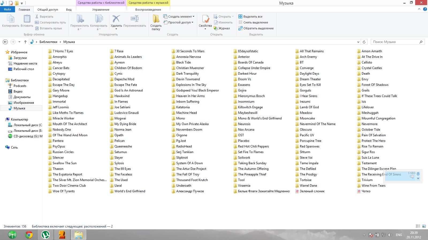
Task: Click the Свойства properties icon
Action: pos(205,19)
